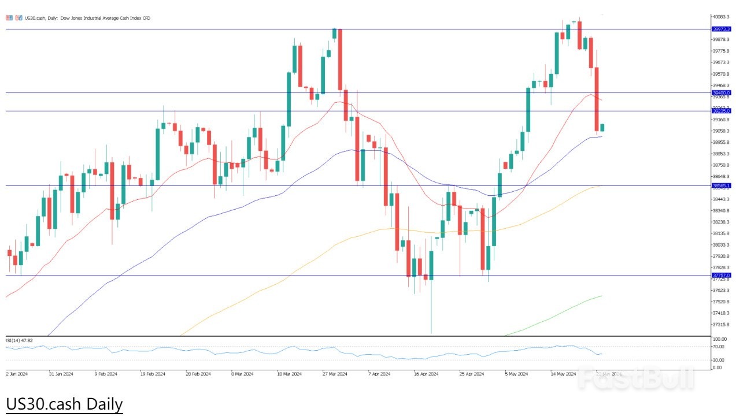Select the 37757.0 support level price tag
Viewport: 736px width, 420px height.
pyautogui.click(x=722, y=276)
